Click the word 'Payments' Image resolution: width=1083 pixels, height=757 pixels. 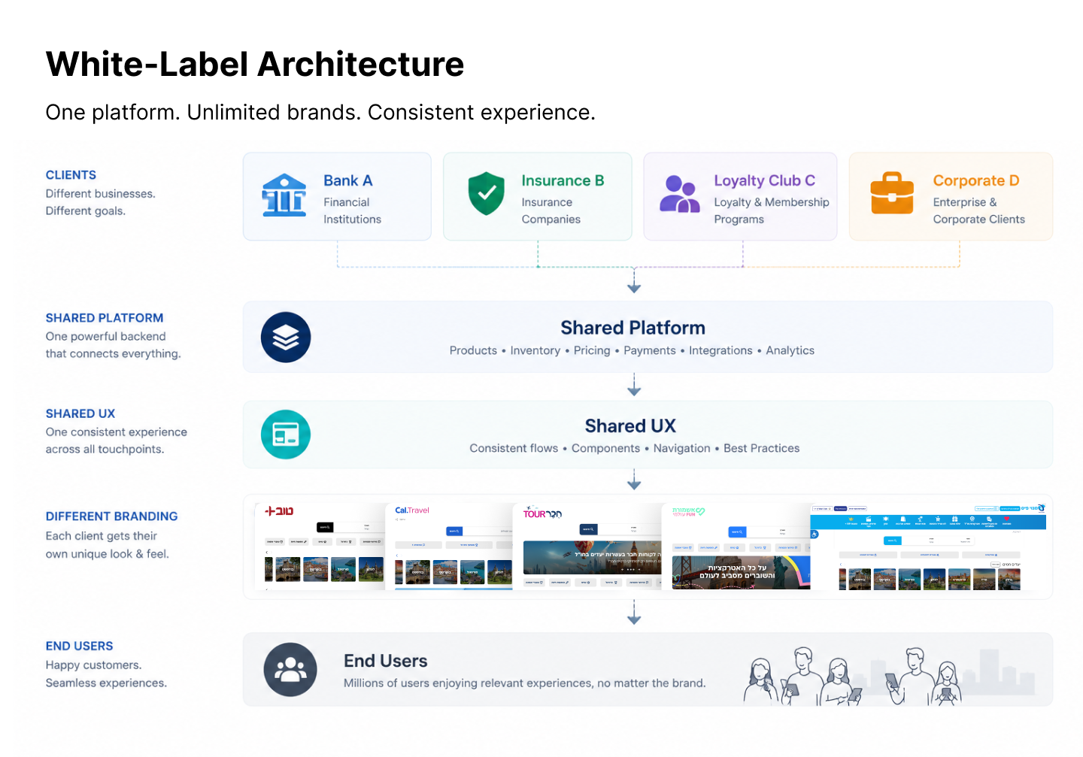(x=650, y=350)
